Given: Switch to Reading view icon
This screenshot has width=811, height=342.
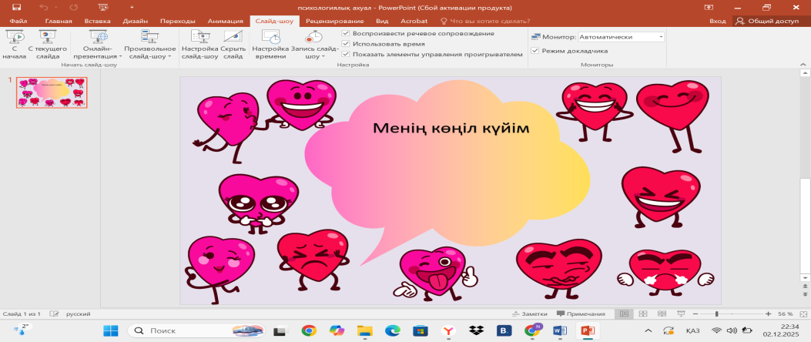Looking at the screenshot, I should pyautogui.click(x=662, y=314).
